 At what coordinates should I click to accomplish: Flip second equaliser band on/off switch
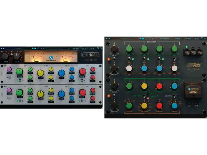pos(144,59)
